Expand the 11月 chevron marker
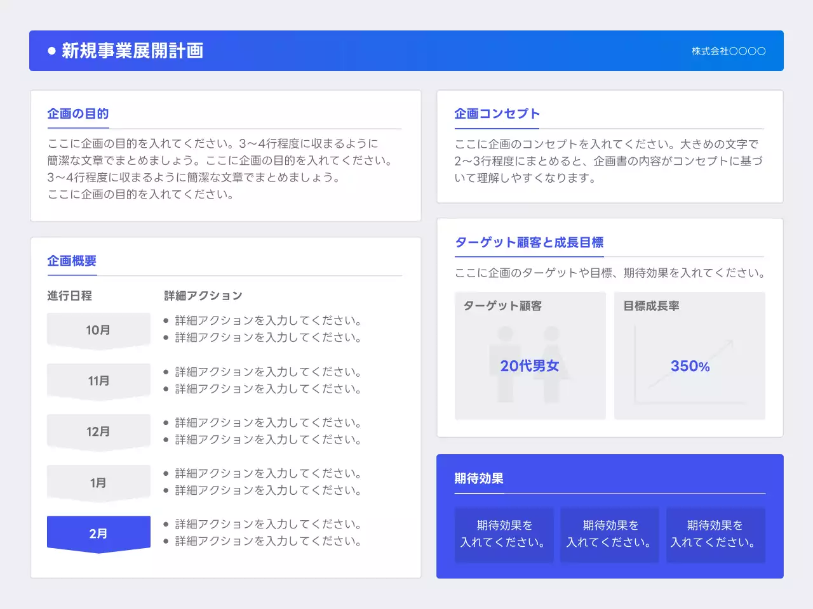813x609 pixels. click(x=98, y=381)
